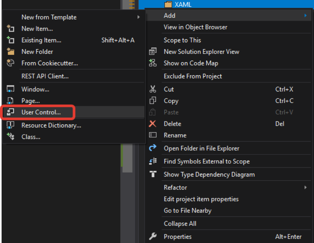The height and width of the screenshot is (243, 314).
Task: Click the red Delete X icon
Action: pyautogui.click(x=153, y=124)
